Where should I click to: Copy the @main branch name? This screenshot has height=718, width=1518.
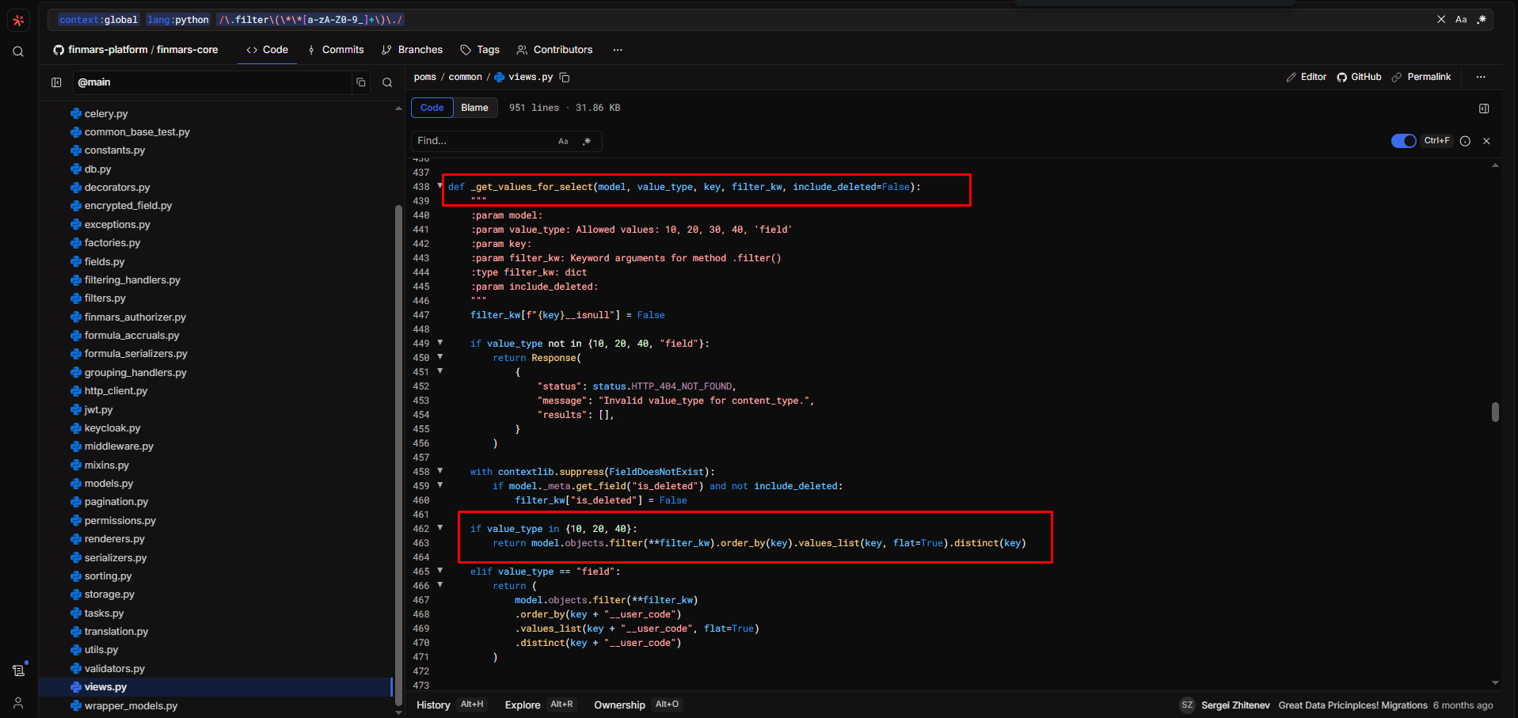coord(361,82)
